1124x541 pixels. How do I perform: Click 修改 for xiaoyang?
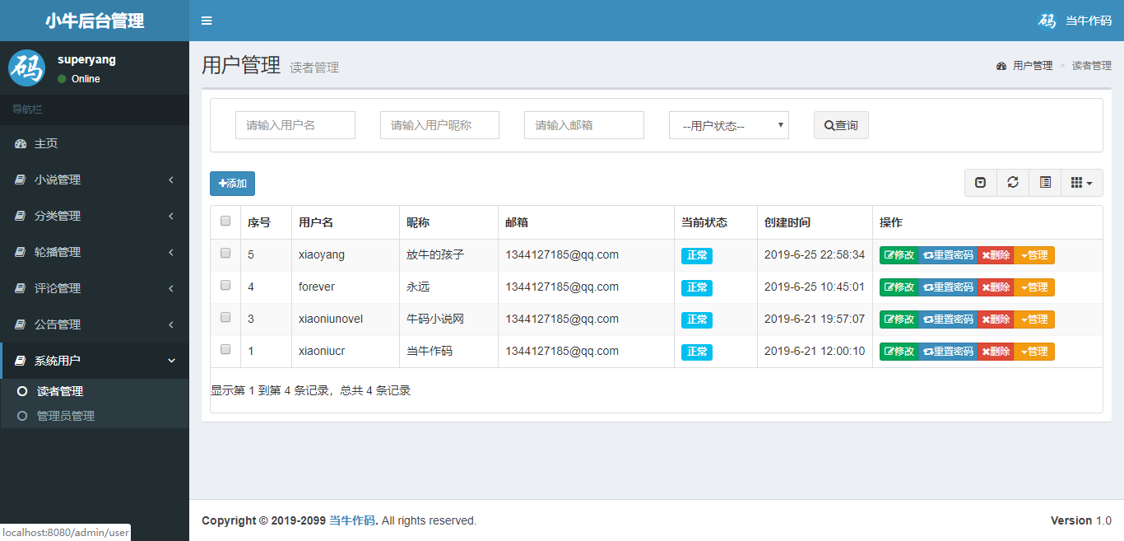tap(899, 255)
